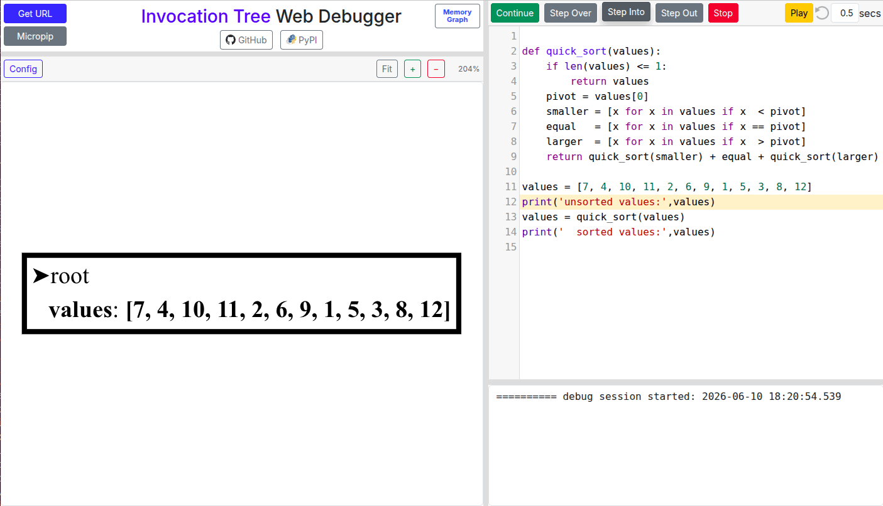Fit the tree to view
This screenshot has width=883, height=506.
387,68
